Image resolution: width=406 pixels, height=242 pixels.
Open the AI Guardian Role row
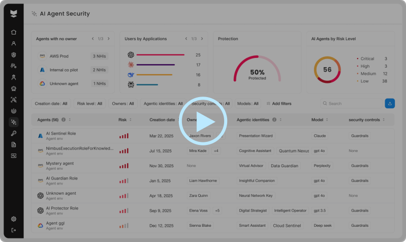click(213, 180)
